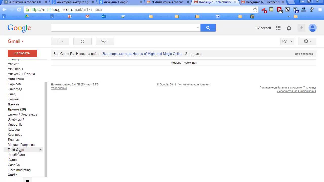Open the Зимбицкий label
This screenshot has height=182, width=324.
16,119
